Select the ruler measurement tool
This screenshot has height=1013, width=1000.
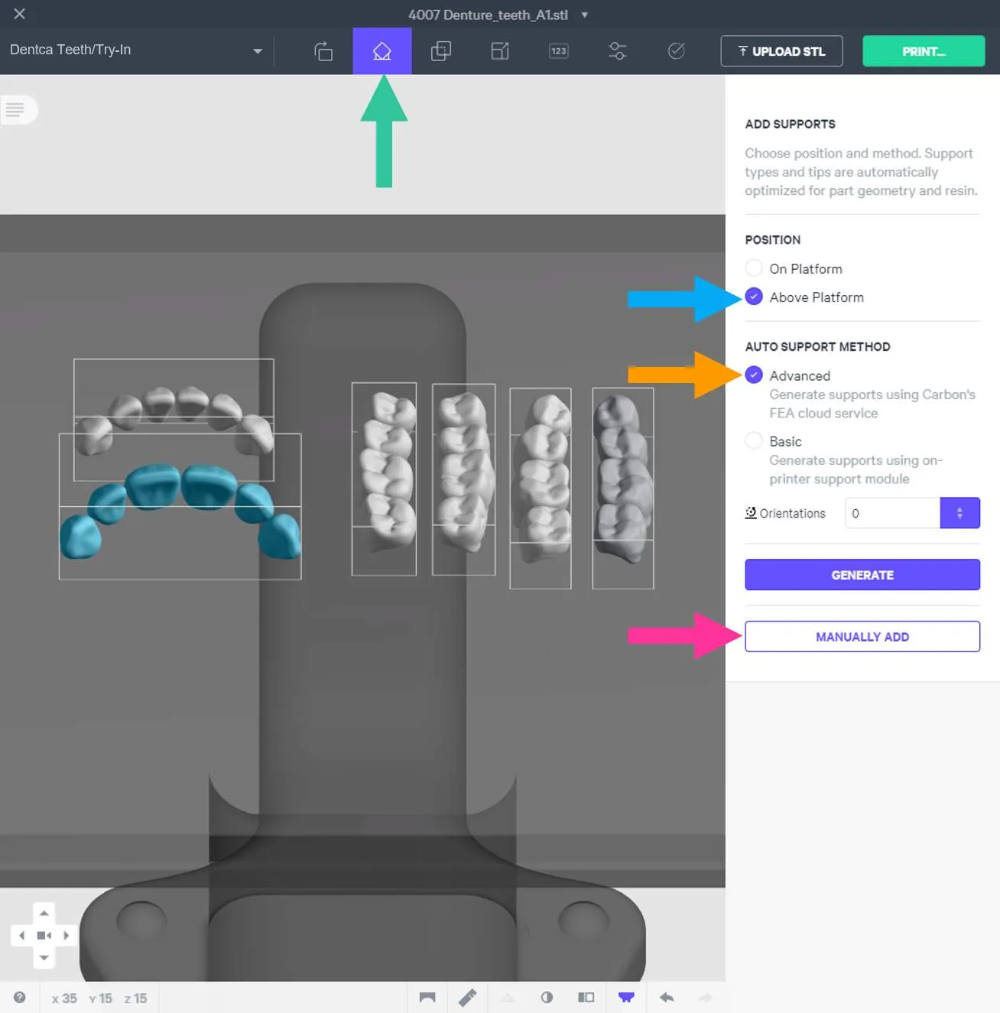(x=467, y=997)
